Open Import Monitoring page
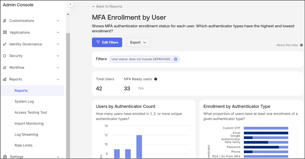Viewport: 305px width, 159px height. 29,123
